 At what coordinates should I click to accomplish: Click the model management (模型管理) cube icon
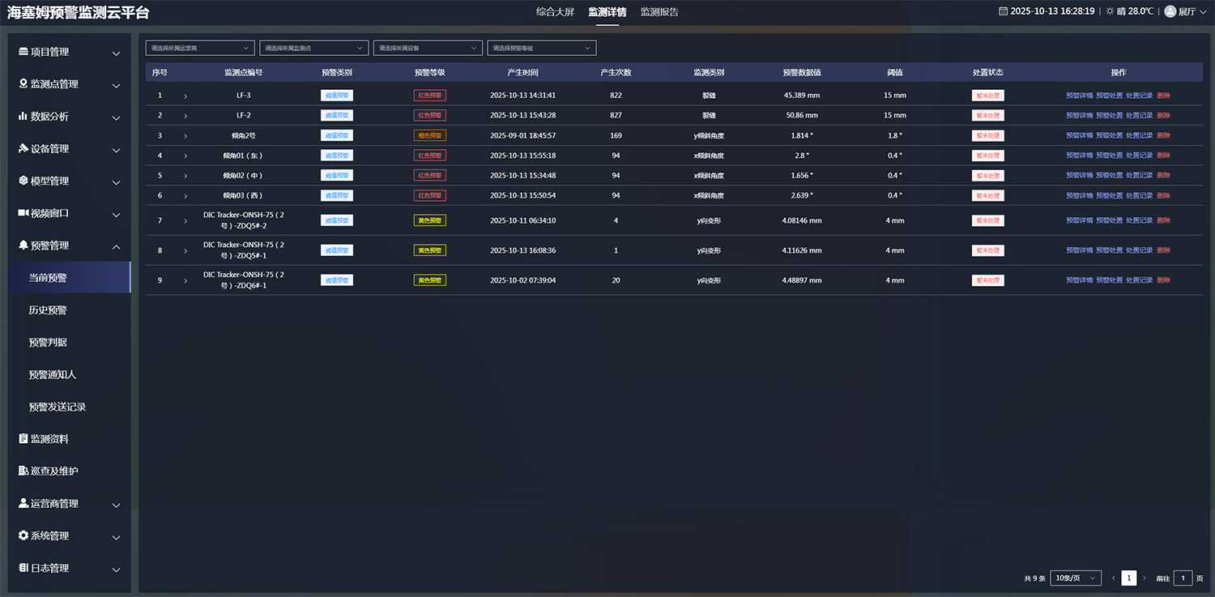23,181
